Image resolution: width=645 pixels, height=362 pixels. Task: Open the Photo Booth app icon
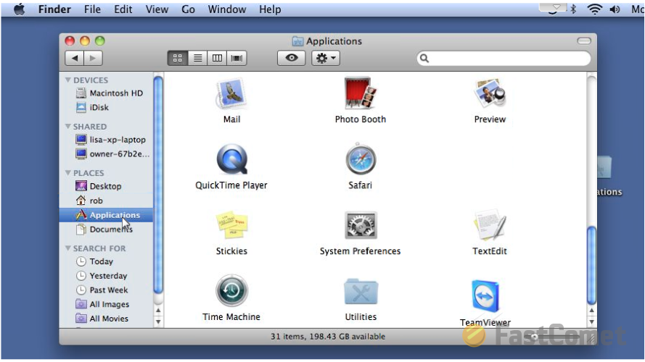coord(361,93)
